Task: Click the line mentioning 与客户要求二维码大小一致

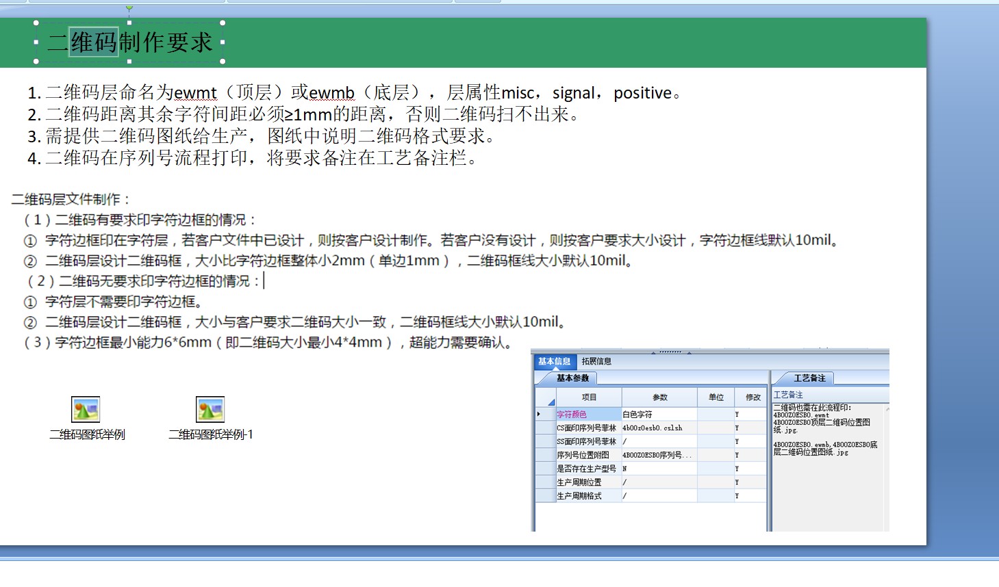Action: tap(296, 322)
